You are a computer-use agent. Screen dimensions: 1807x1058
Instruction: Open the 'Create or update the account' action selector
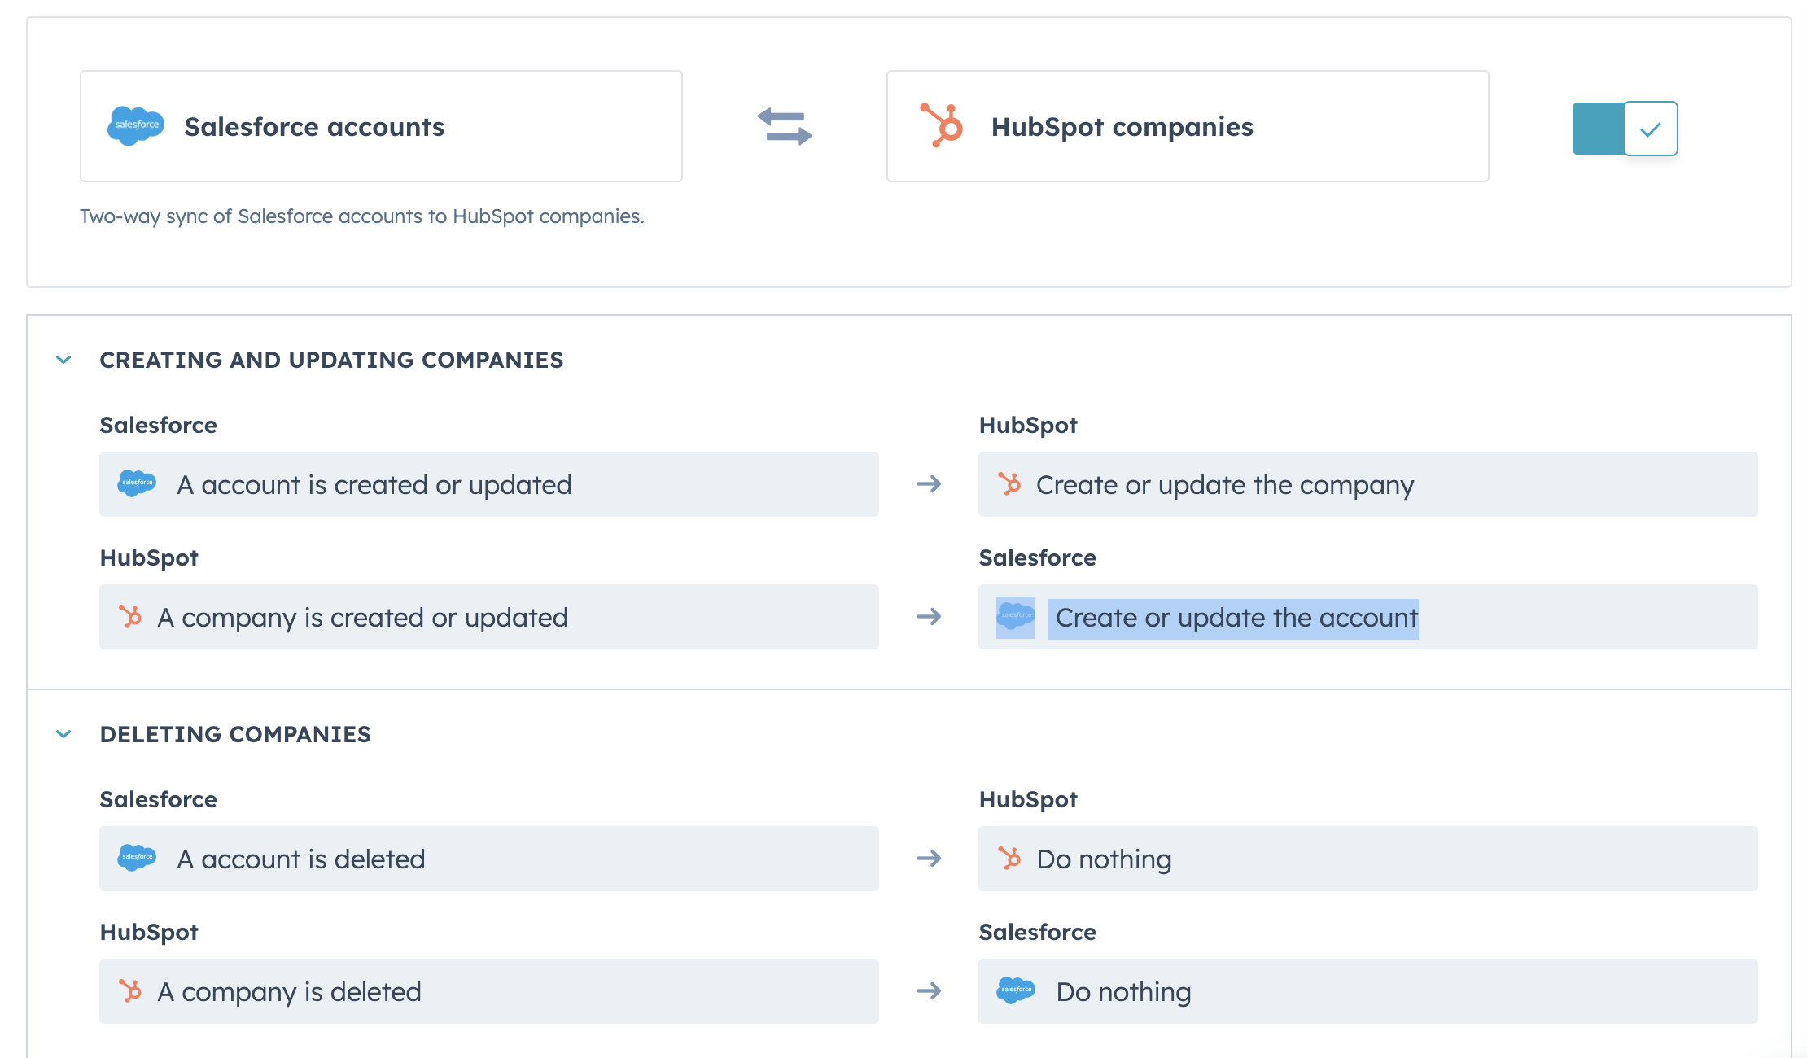coord(1234,618)
